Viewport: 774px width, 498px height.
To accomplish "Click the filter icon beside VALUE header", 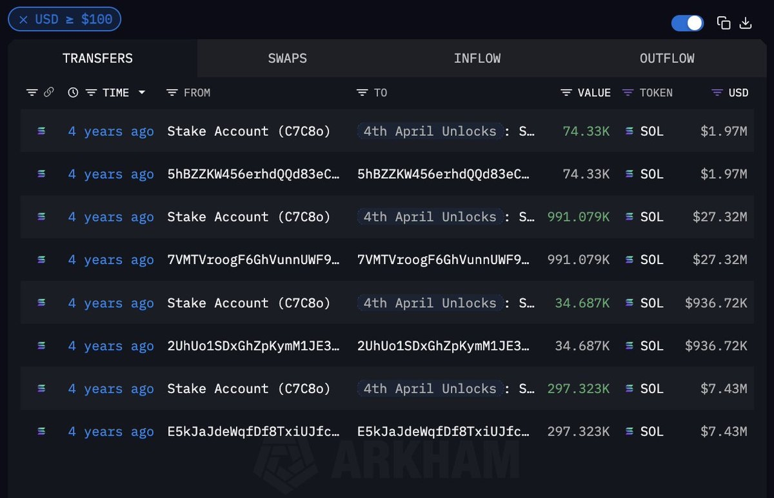I will click(566, 93).
